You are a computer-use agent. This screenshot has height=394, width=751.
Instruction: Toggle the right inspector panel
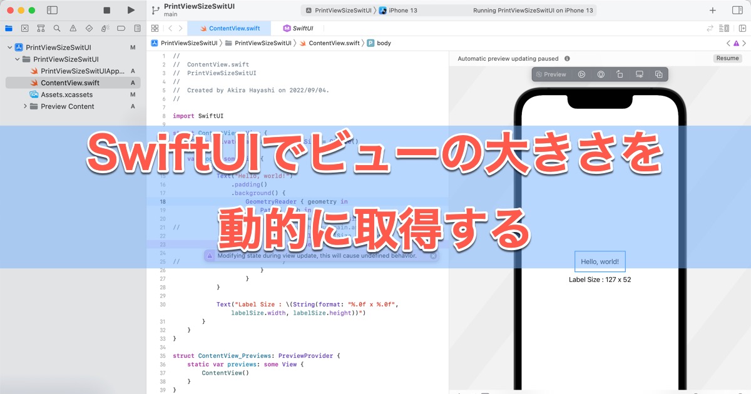pos(737,10)
